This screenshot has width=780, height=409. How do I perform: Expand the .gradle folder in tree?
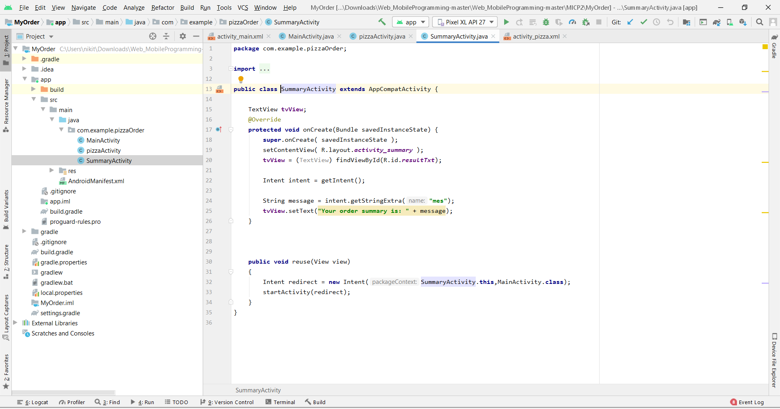(24, 59)
